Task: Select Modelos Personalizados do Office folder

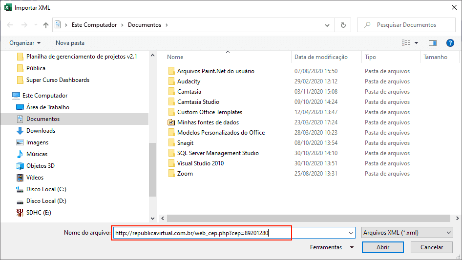Action: tap(221, 133)
